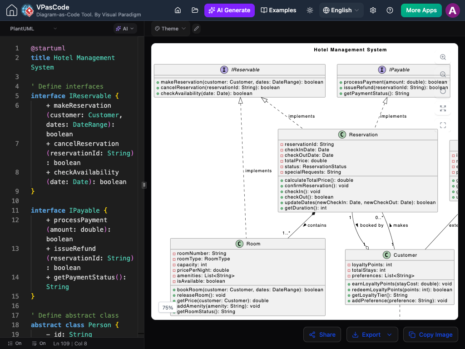Click checkAvailability(date: Date) in IReservable
465x349 pixels.
[207, 94]
